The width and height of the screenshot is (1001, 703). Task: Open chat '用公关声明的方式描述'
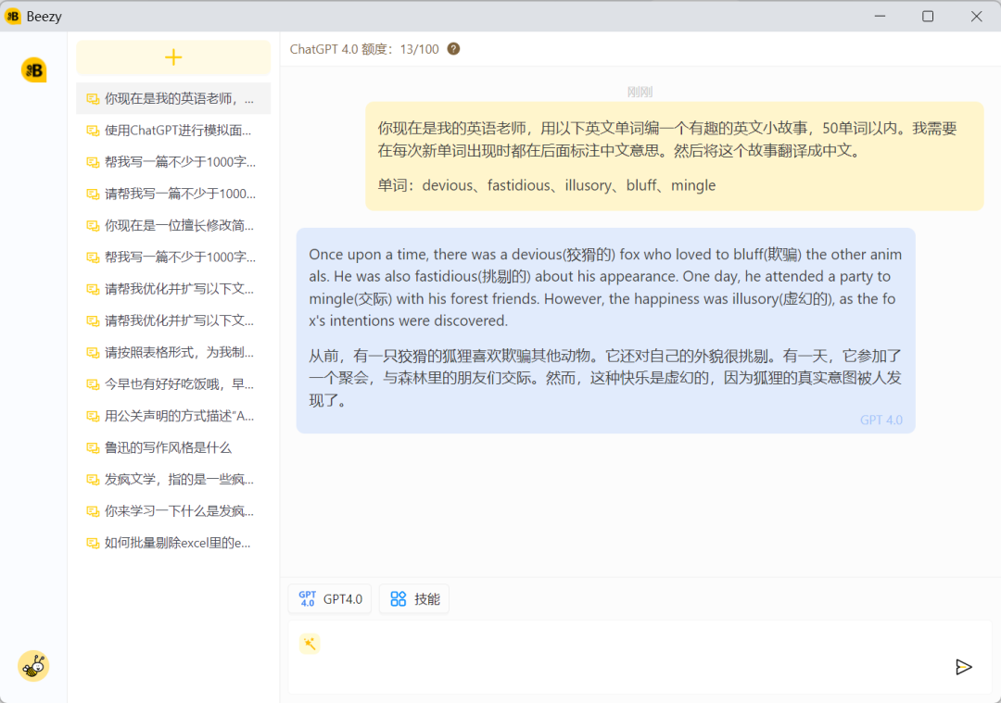coord(173,416)
